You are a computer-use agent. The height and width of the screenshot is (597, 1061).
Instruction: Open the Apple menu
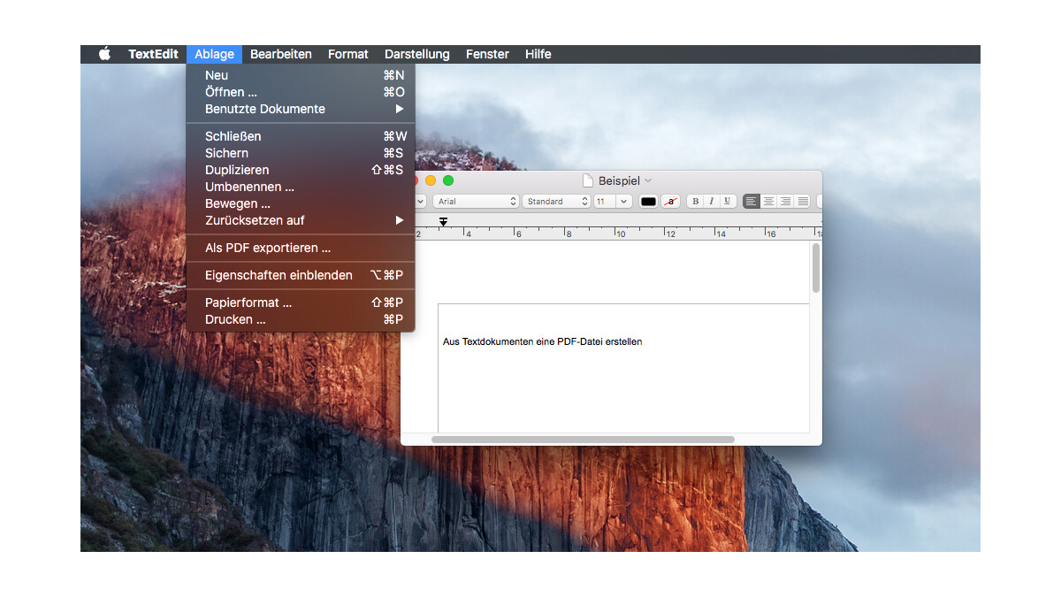(104, 54)
